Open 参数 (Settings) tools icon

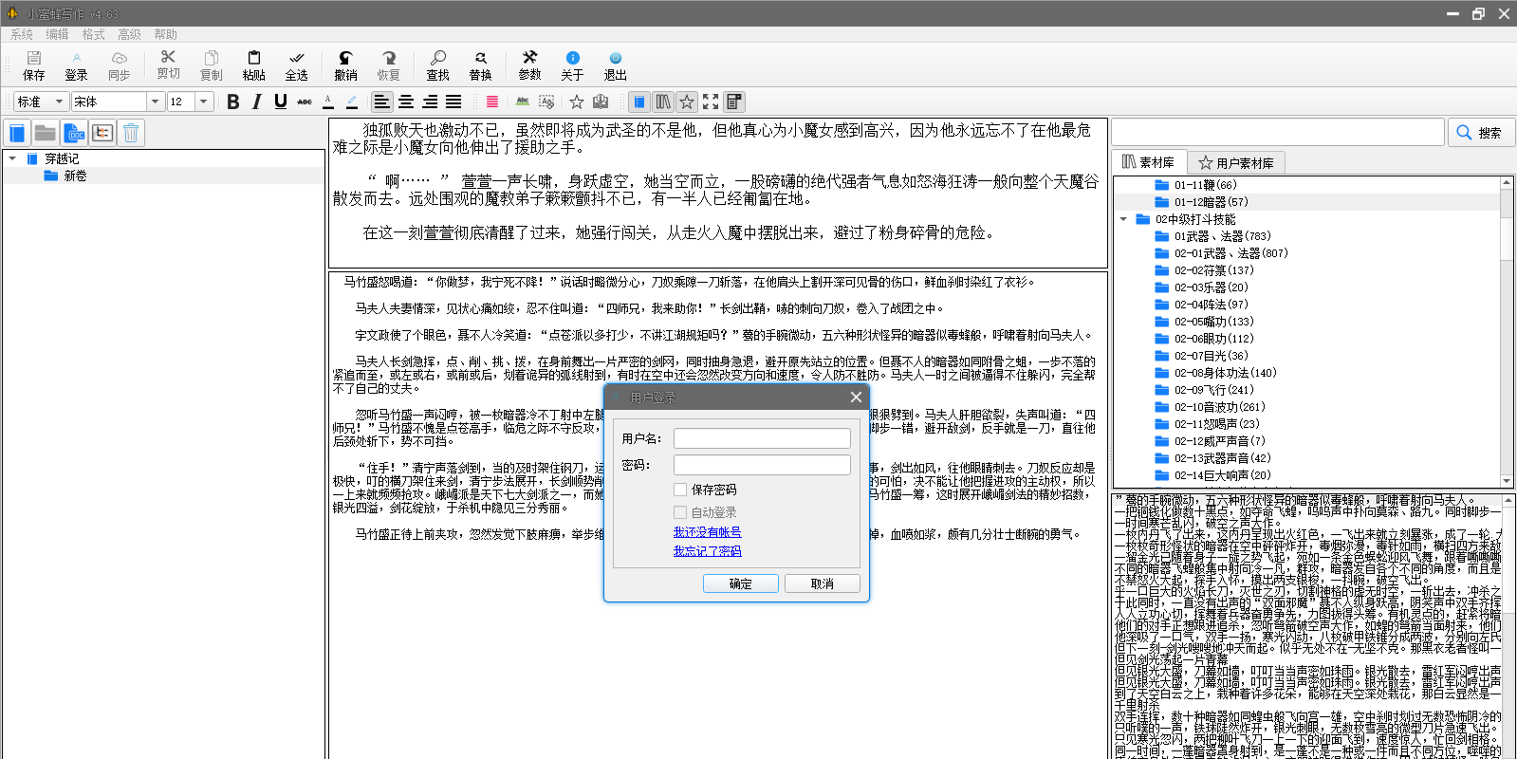pos(529,65)
